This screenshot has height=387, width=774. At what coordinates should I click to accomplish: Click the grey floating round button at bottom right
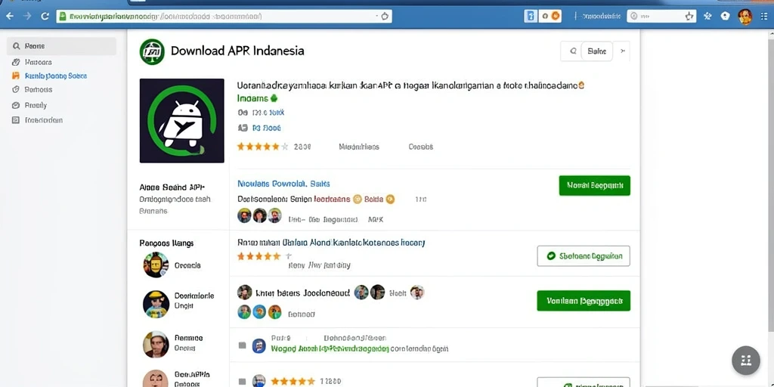point(746,361)
